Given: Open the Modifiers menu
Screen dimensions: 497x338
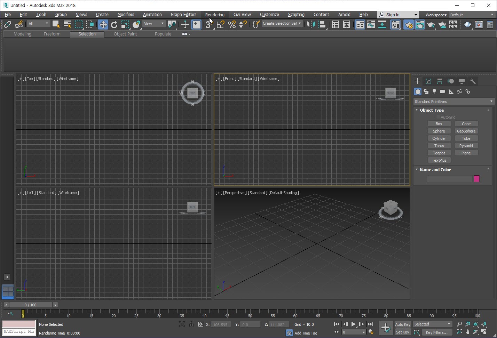Looking at the screenshot, I should point(126,15).
